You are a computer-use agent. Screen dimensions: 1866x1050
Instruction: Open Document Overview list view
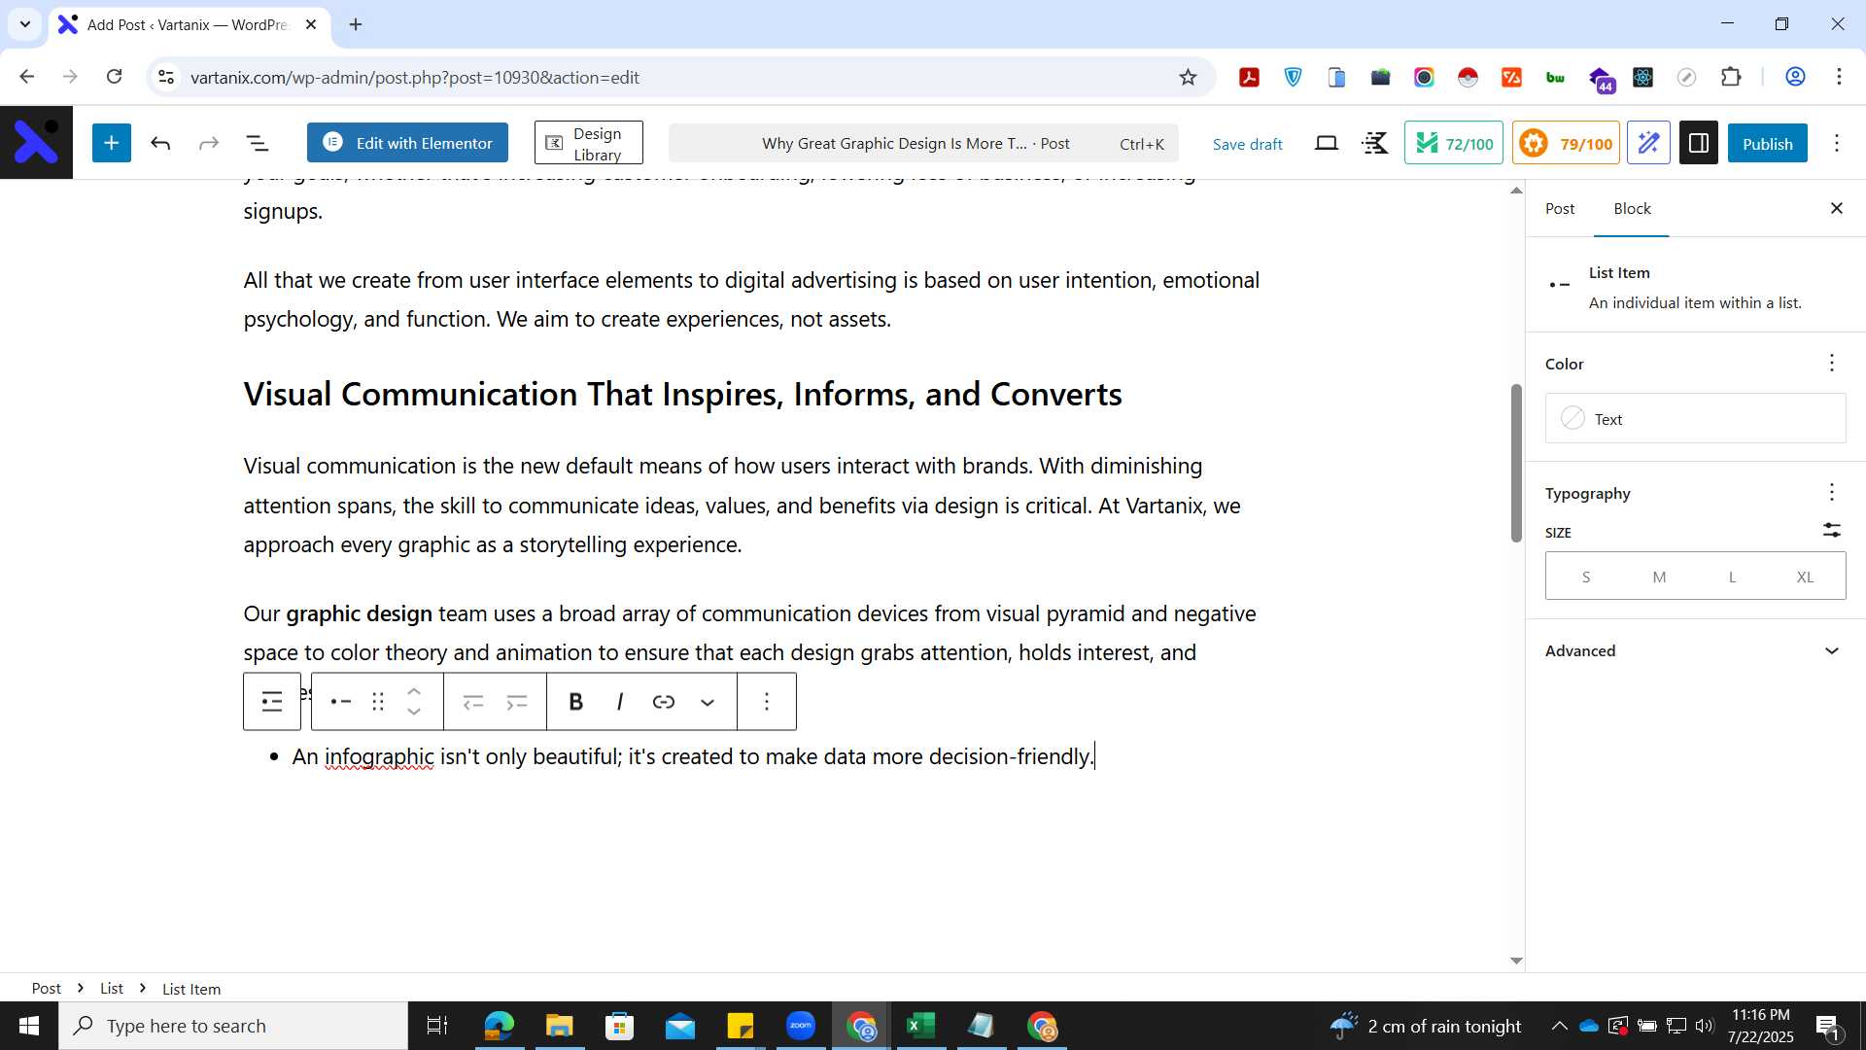pyautogui.click(x=258, y=144)
